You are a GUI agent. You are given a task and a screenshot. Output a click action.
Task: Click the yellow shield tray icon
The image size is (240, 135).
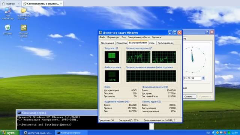pyautogui.click(x=217, y=133)
